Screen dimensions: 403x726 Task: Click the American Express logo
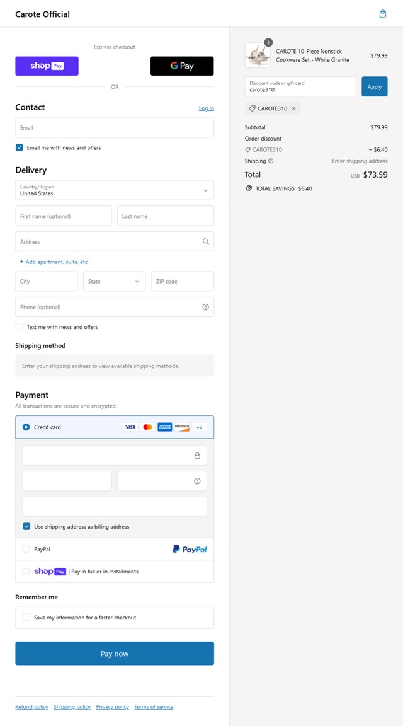[x=165, y=427]
